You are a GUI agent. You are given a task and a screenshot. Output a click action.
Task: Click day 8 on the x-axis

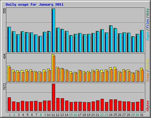coord(41,115)
